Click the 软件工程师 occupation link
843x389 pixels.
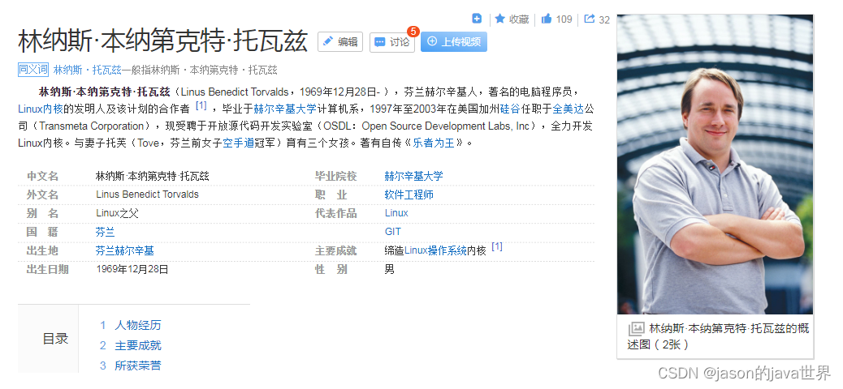click(x=409, y=194)
